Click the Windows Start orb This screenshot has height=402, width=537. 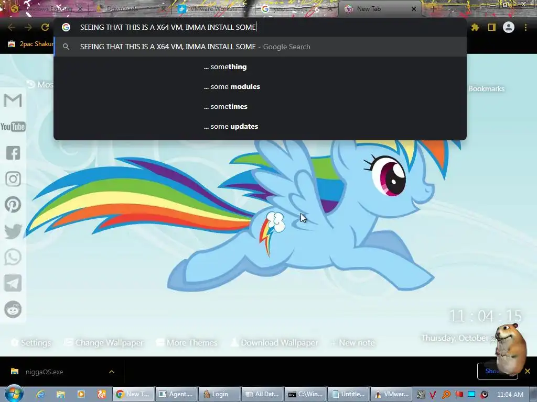[14, 394]
